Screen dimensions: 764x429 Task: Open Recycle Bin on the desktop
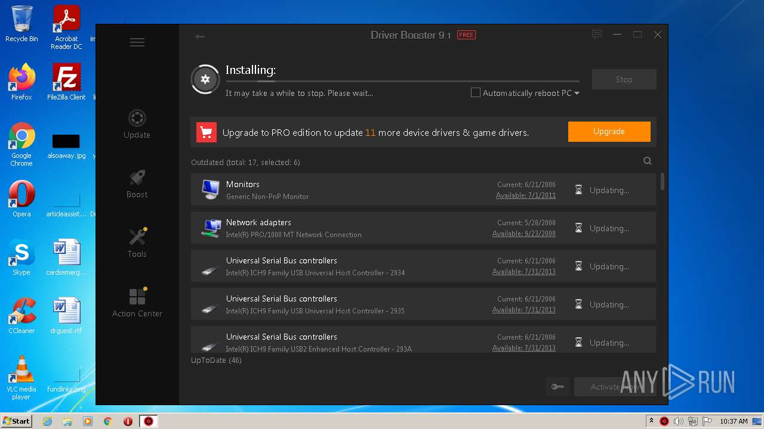tap(21, 24)
